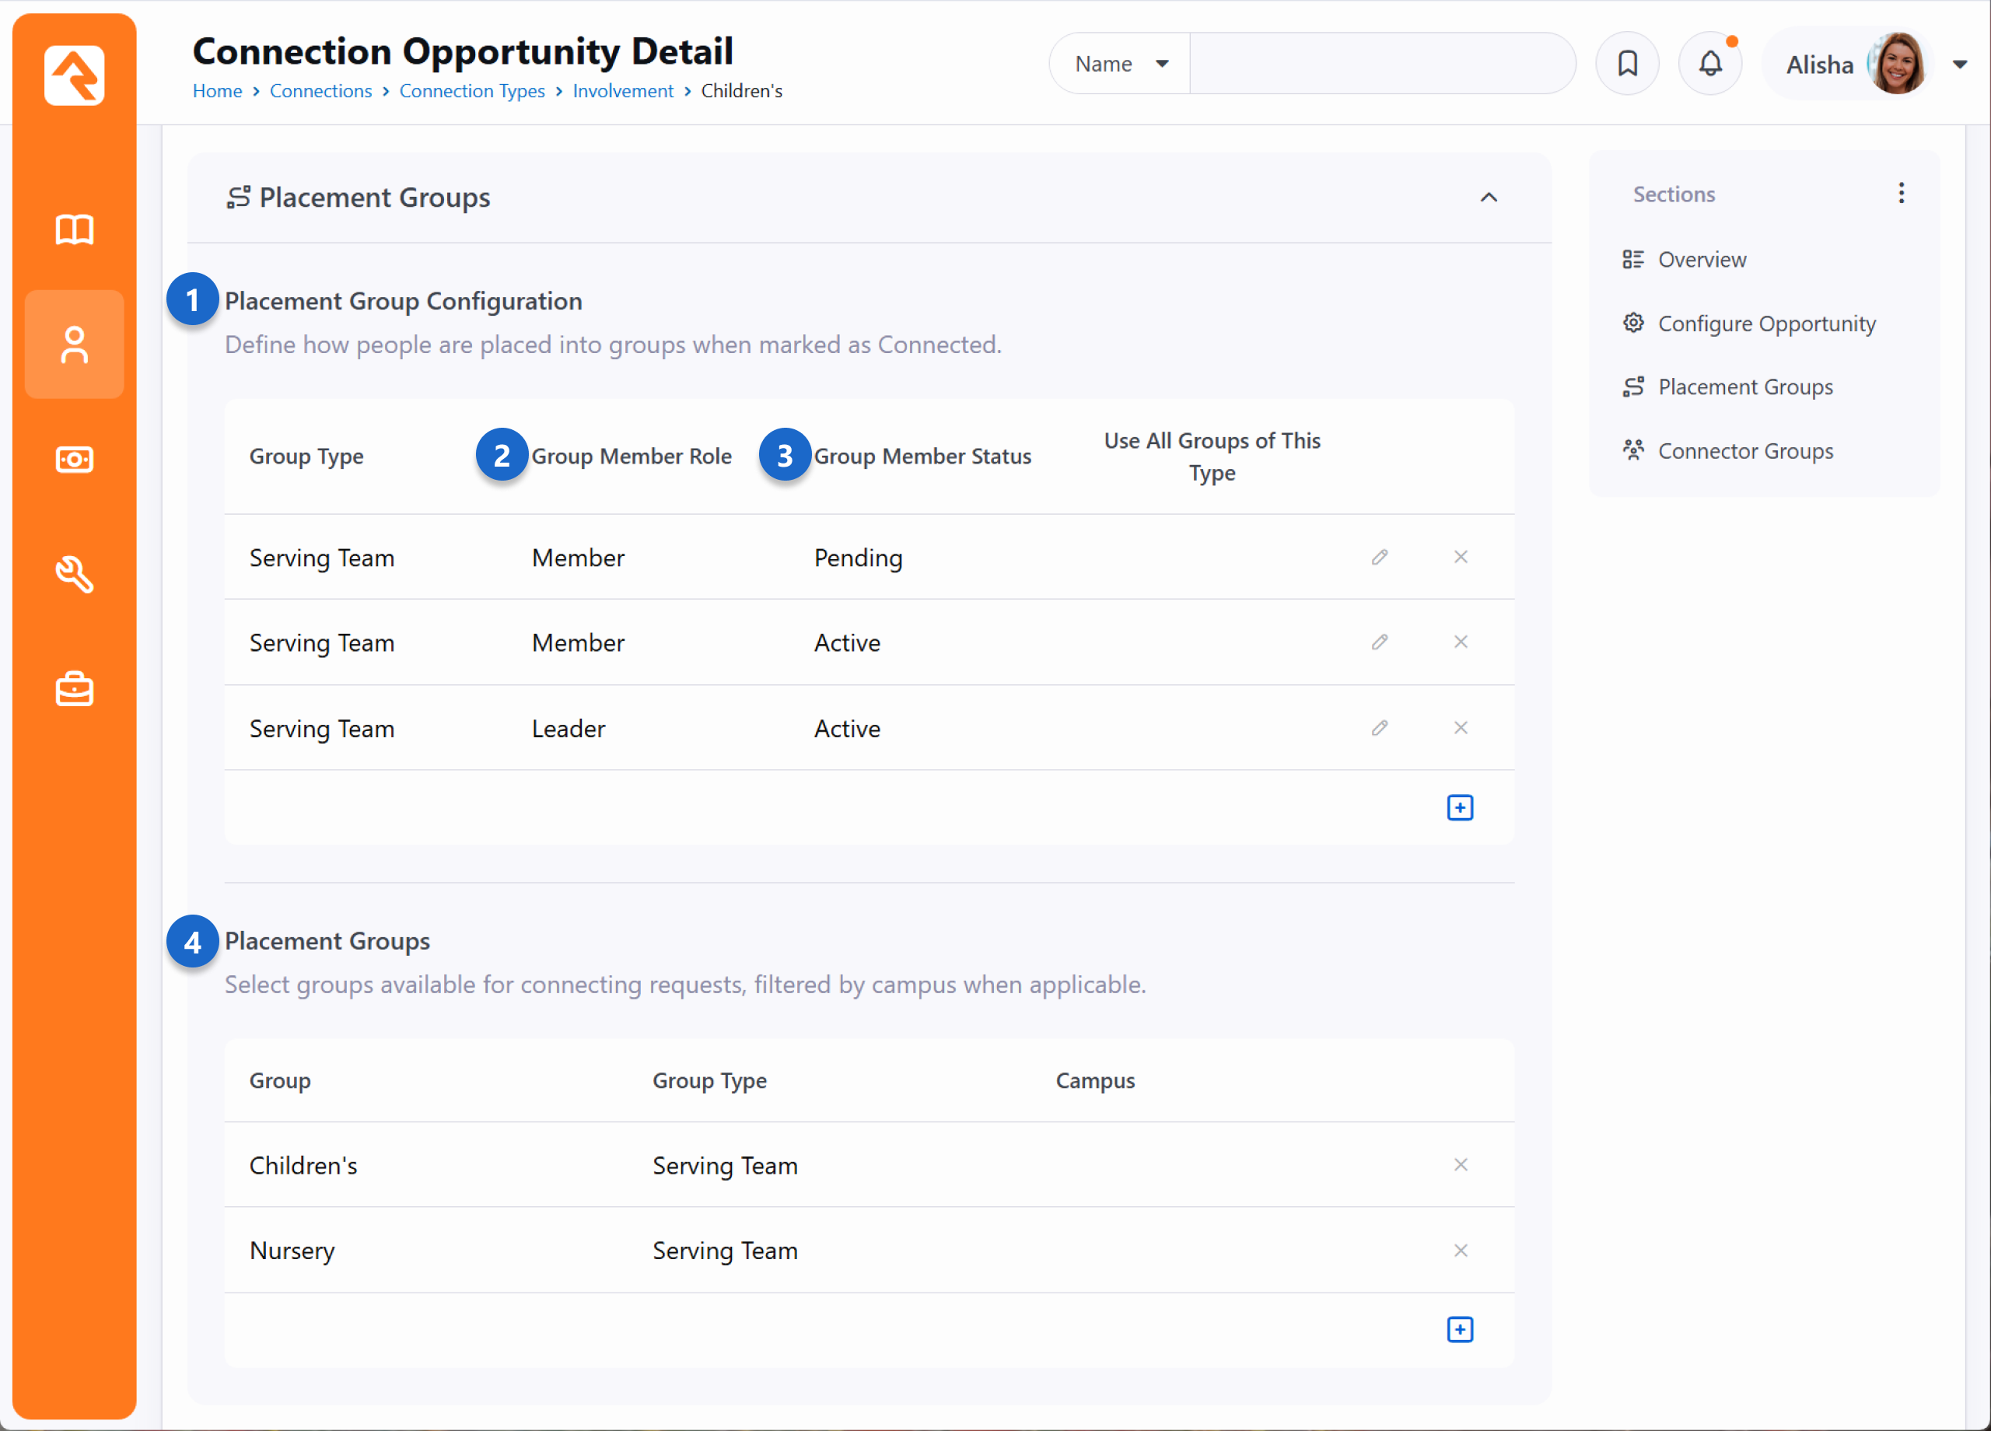
Task: Select the person icon in the sidebar
Action: tap(74, 345)
